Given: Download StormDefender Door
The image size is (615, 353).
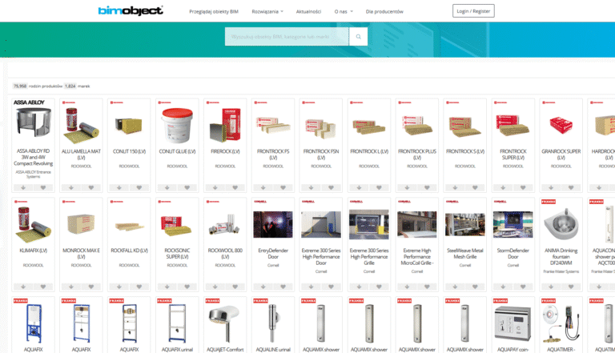Looking at the screenshot, I should point(503,287).
